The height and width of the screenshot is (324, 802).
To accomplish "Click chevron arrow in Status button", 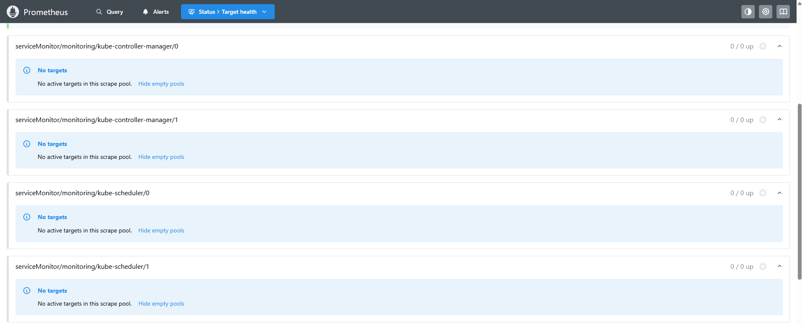I will pos(264,12).
